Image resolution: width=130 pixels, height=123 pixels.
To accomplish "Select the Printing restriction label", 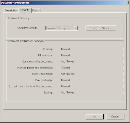I will point(48,49).
